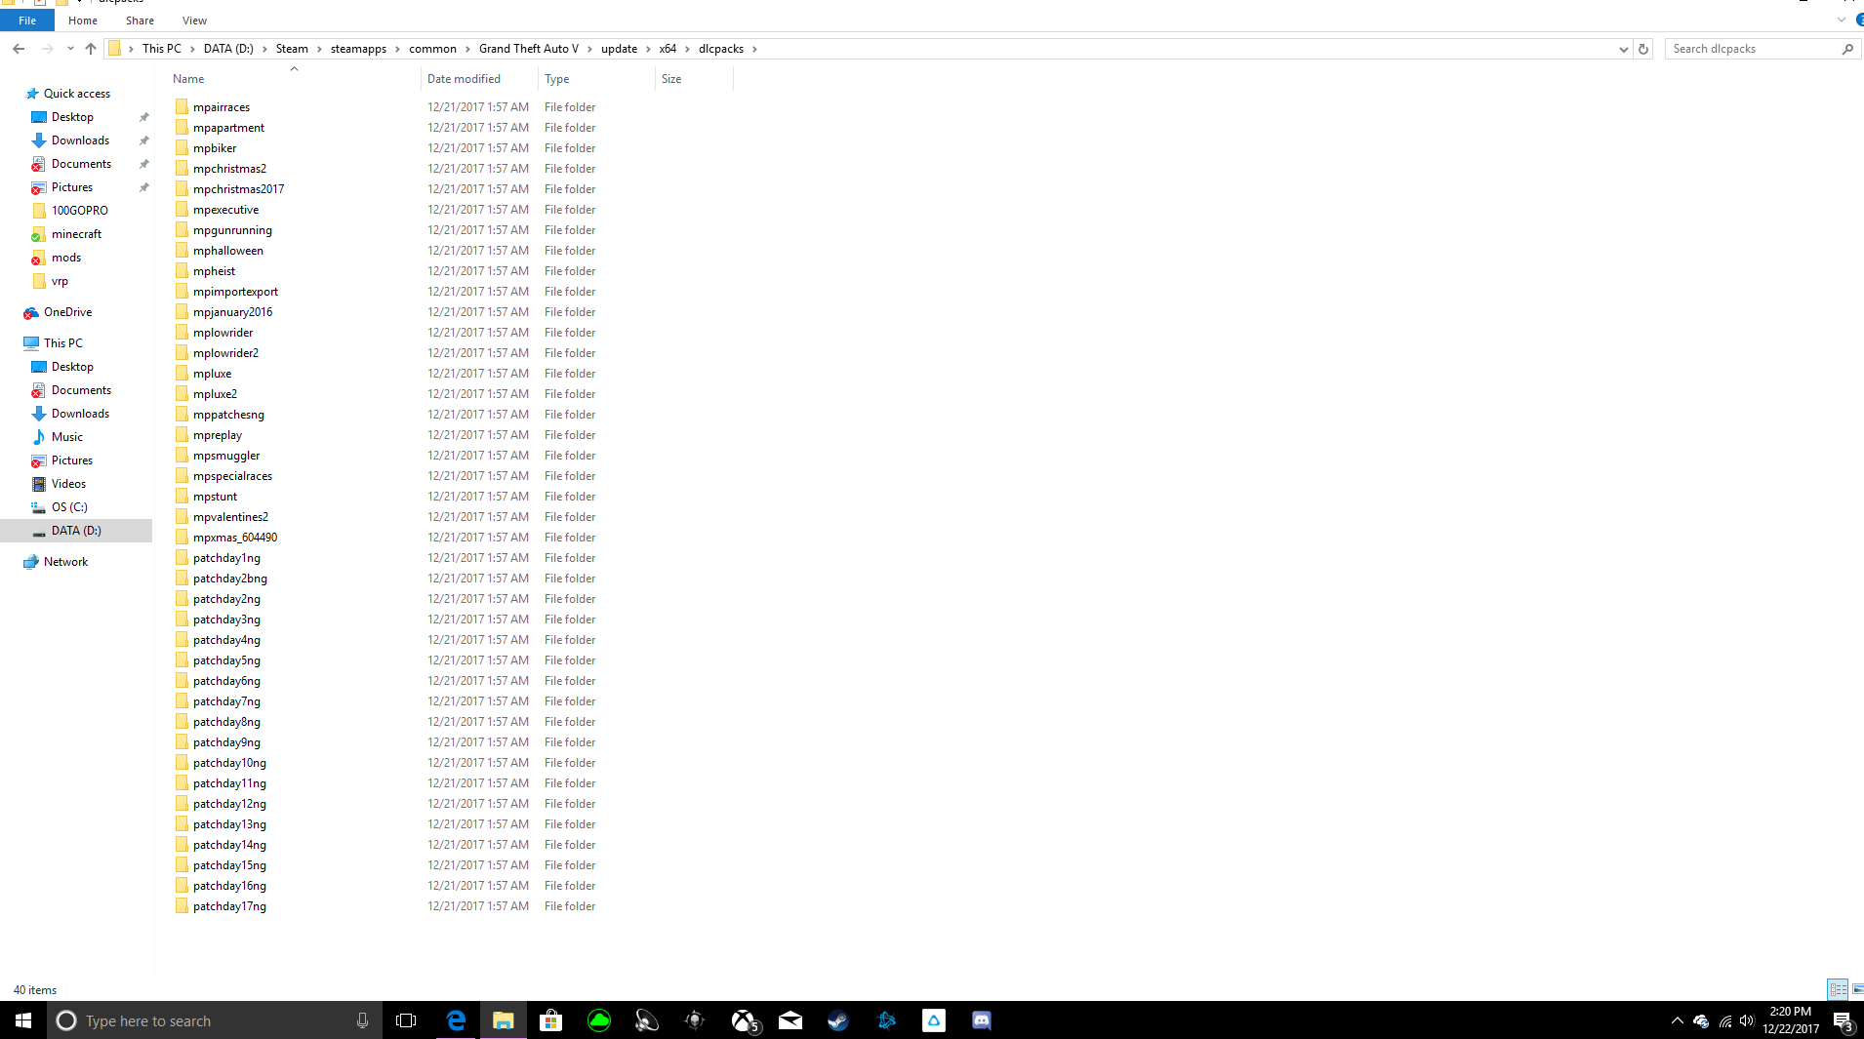Image resolution: width=1864 pixels, height=1039 pixels.
Task: Expand the chevron after common breadcrumb
Action: coord(467,49)
